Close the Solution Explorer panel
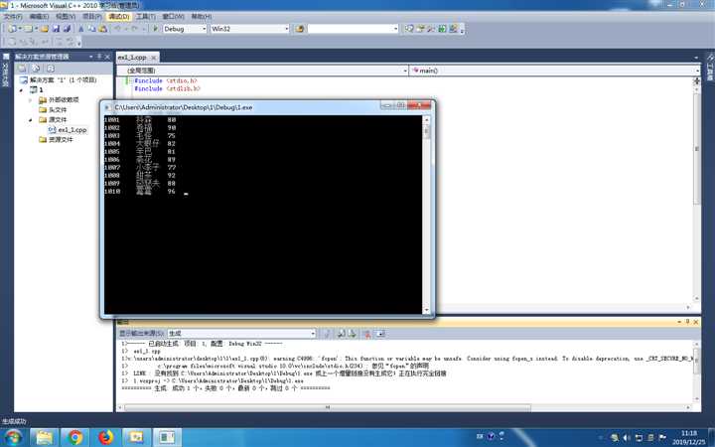The height and width of the screenshot is (447, 715). click(x=107, y=57)
